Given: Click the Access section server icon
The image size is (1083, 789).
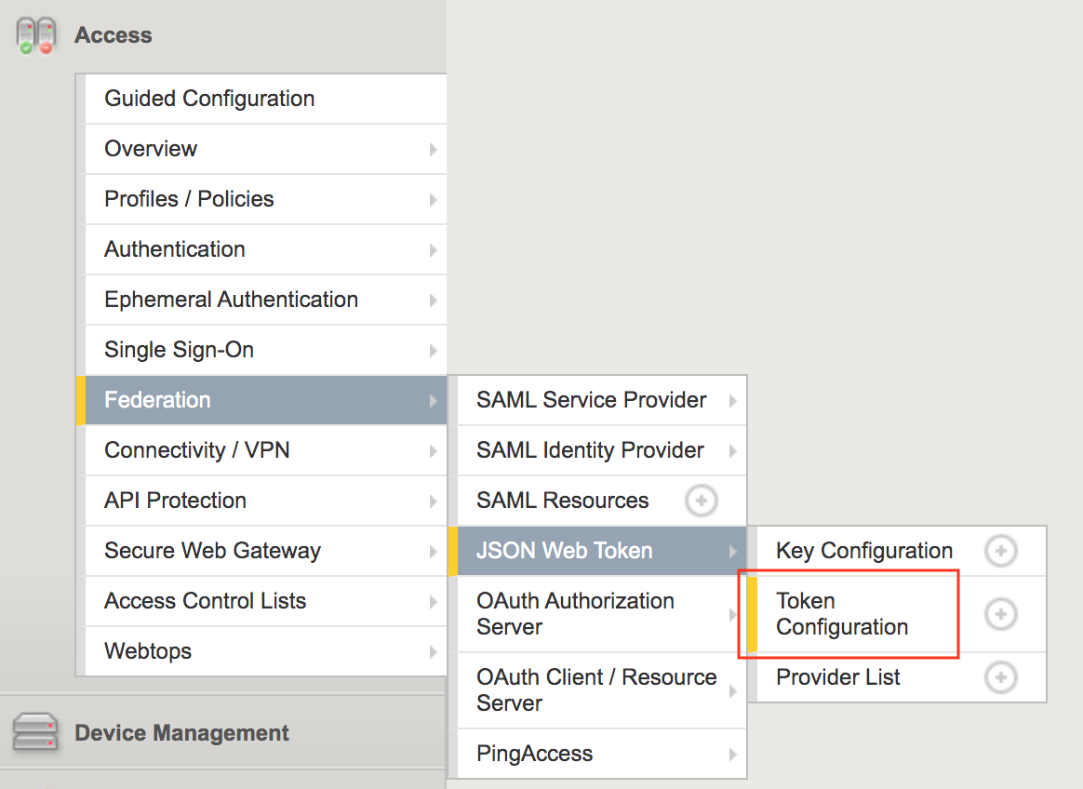Looking at the screenshot, I should tap(36, 36).
